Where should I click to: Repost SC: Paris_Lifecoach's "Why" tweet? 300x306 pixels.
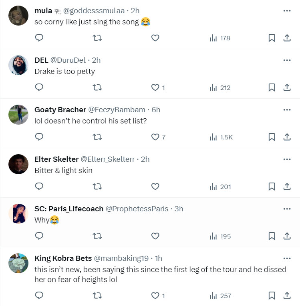click(97, 236)
